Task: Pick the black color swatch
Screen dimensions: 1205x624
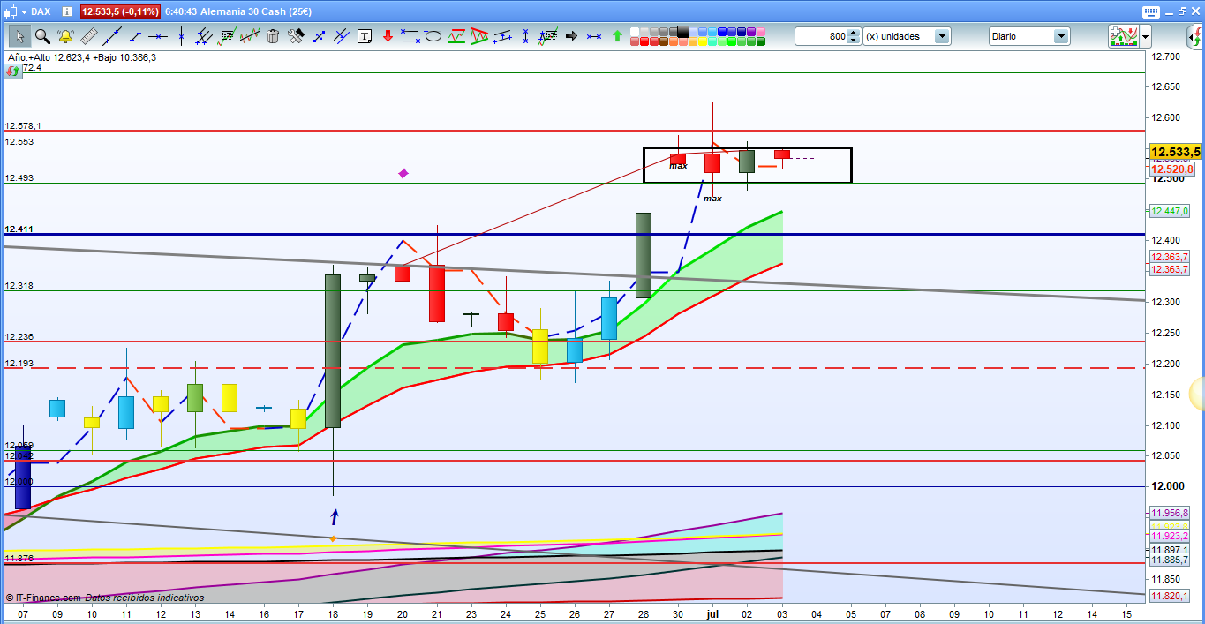Action: 683,32
